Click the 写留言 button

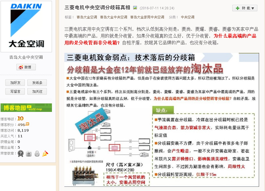(x=15, y=92)
